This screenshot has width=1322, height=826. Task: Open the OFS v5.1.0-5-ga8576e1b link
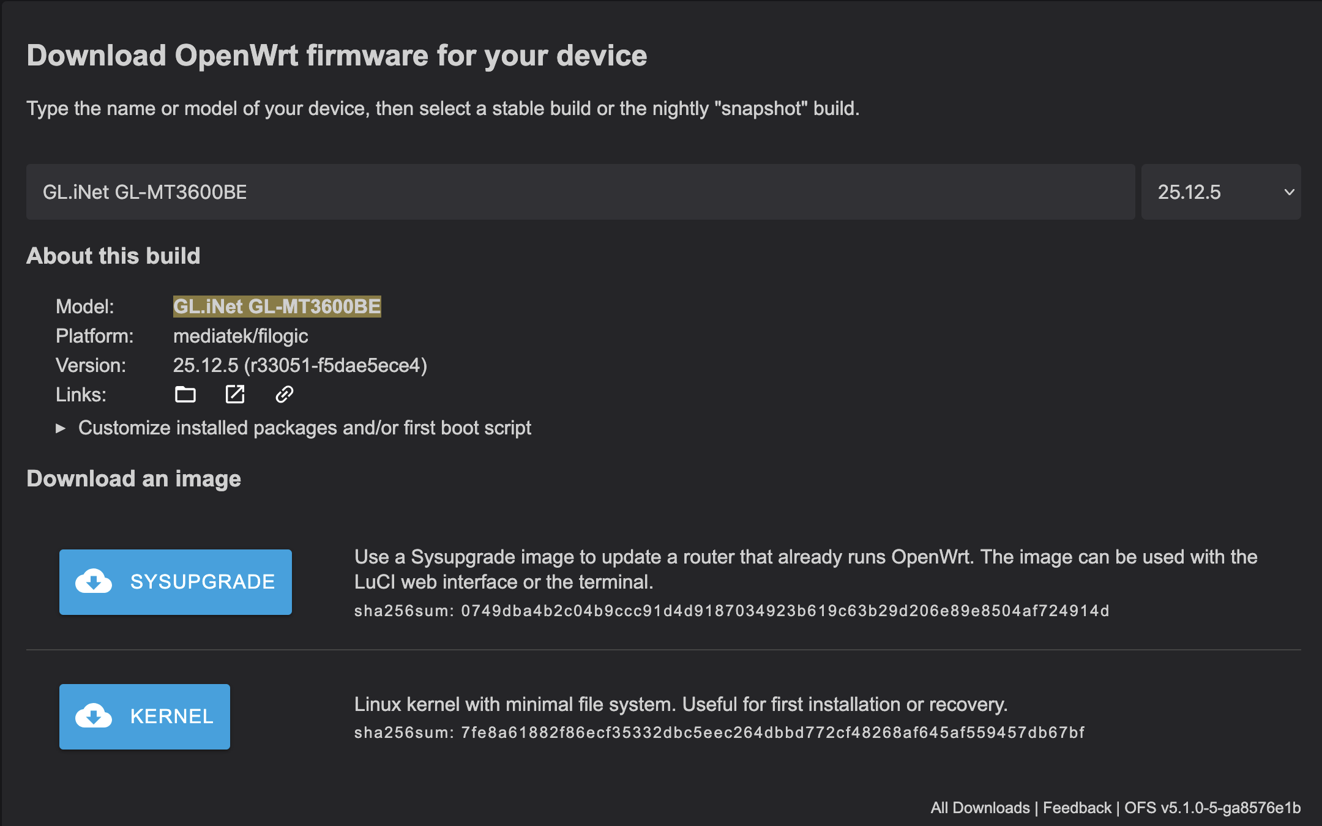(x=1212, y=808)
